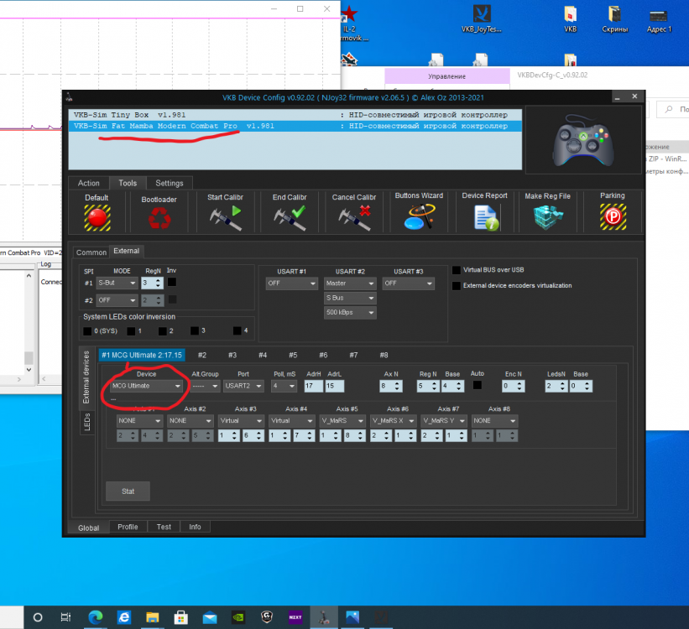Launch the Buttons Wizard icon
This screenshot has height=629, width=689.
[420, 217]
